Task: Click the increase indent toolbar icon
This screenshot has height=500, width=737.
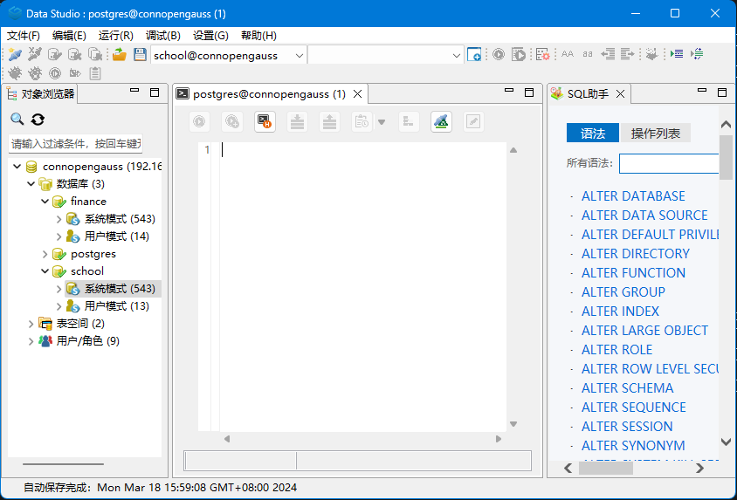Action: [x=628, y=54]
